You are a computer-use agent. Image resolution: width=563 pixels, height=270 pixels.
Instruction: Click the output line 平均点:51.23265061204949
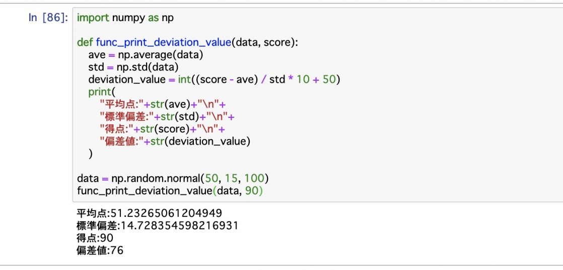pyautogui.click(x=150, y=213)
